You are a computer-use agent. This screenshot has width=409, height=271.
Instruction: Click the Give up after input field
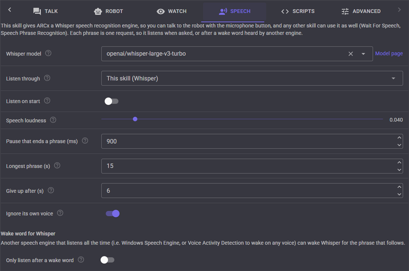(252, 190)
